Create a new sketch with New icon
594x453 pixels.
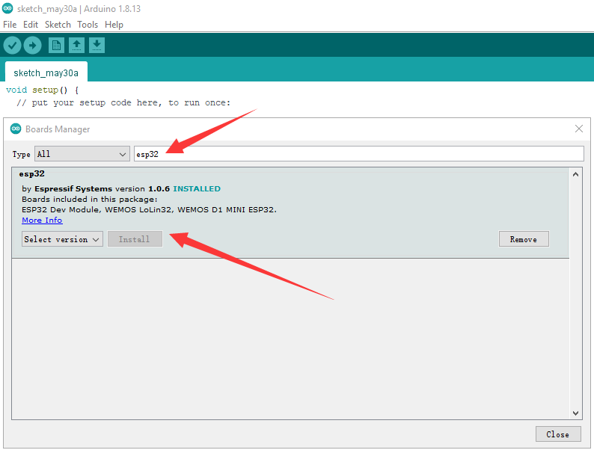pyautogui.click(x=56, y=46)
